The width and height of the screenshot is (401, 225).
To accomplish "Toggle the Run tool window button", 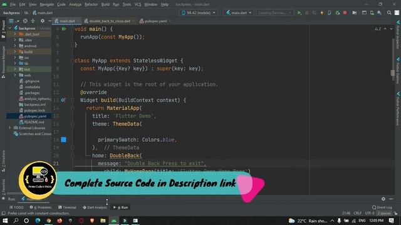I will tap(120, 207).
